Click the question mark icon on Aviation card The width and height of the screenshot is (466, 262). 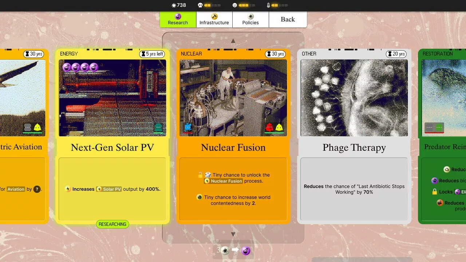pos(37,189)
